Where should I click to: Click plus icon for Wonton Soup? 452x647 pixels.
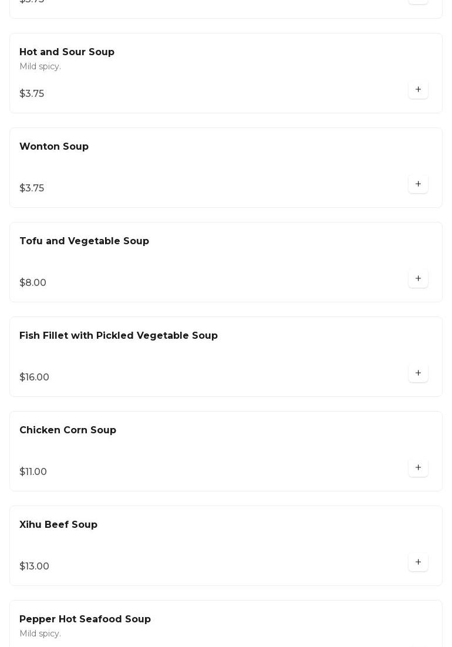pyautogui.click(x=418, y=184)
